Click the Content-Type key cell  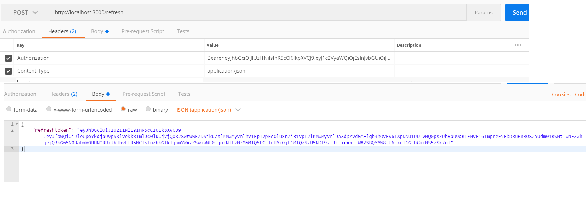(x=109, y=71)
